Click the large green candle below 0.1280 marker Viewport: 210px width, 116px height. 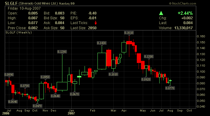62,86
